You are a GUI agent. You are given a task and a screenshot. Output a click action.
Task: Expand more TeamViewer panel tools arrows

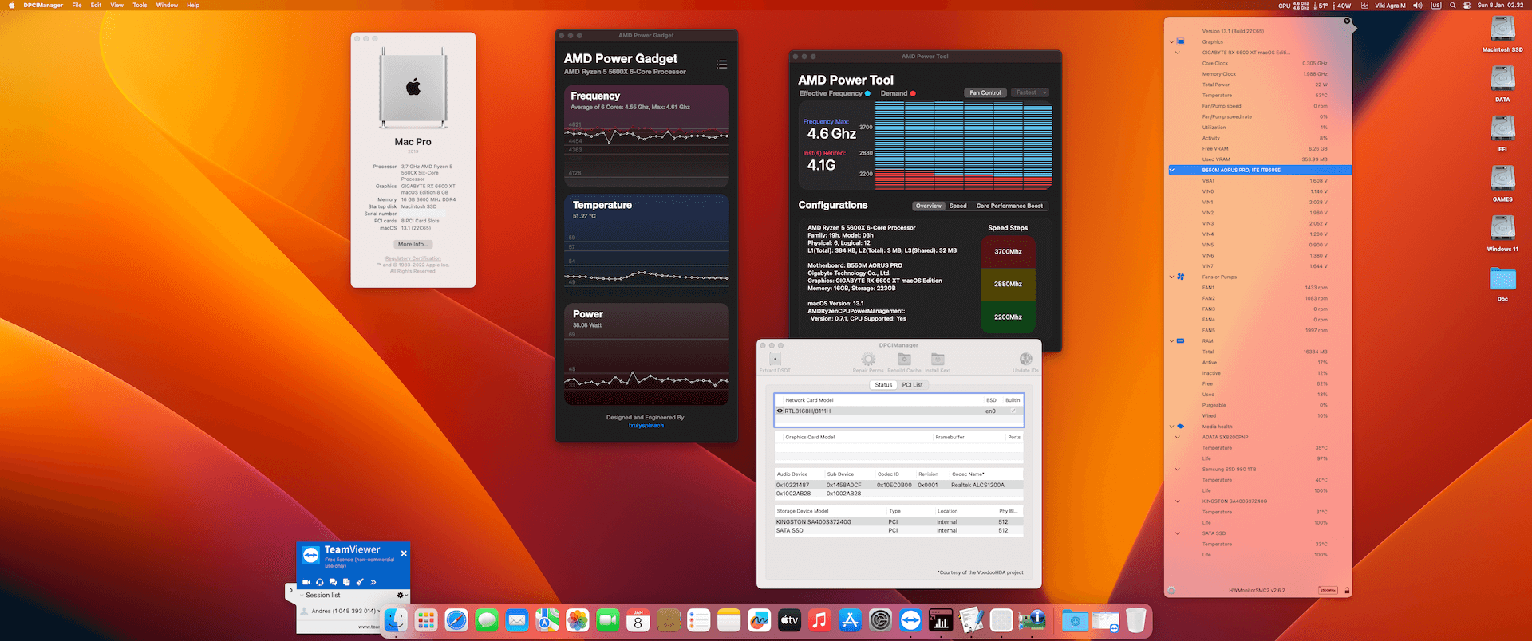coord(373,582)
